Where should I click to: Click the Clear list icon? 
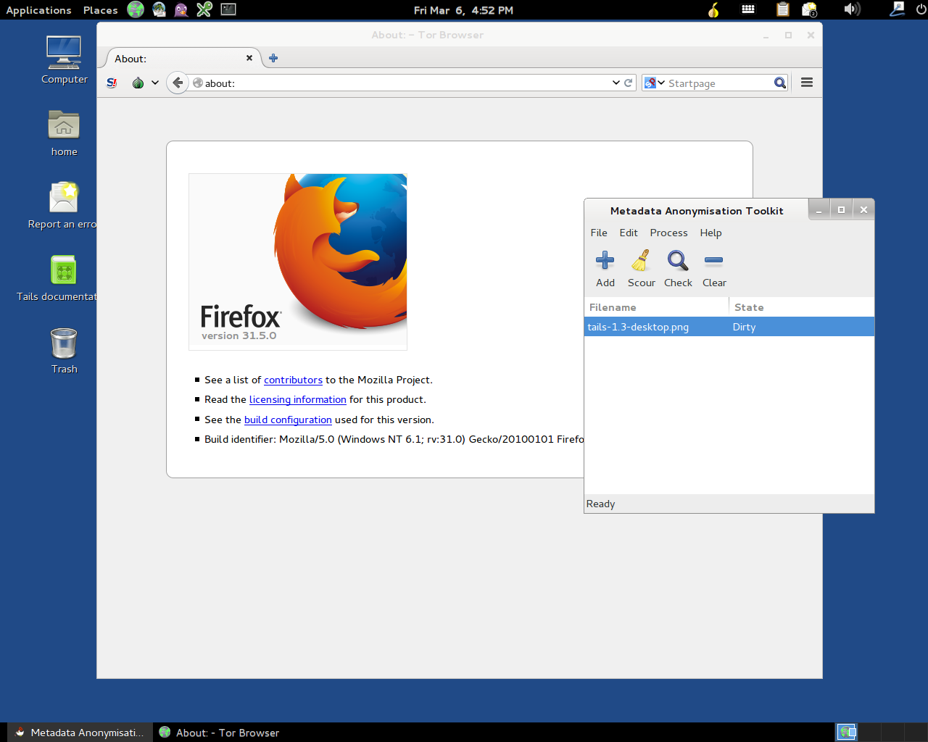pyautogui.click(x=714, y=260)
